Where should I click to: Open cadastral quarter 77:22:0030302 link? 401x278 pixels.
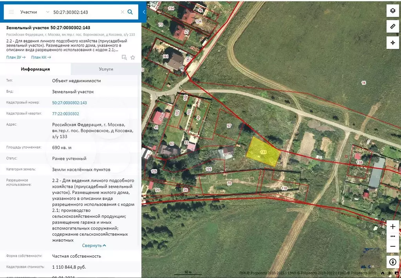[65, 114]
